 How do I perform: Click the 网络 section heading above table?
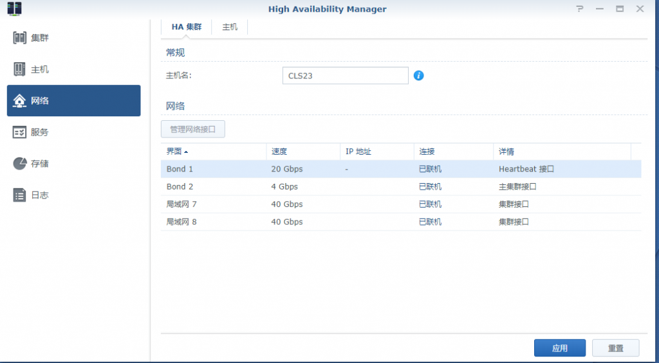pos(175,106)
